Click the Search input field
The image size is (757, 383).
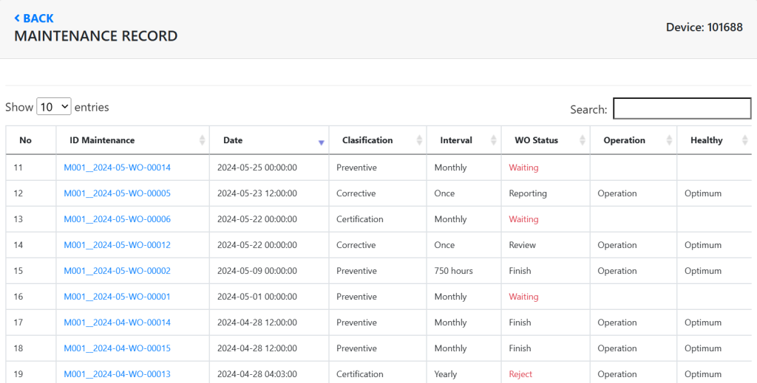(682, 108)
